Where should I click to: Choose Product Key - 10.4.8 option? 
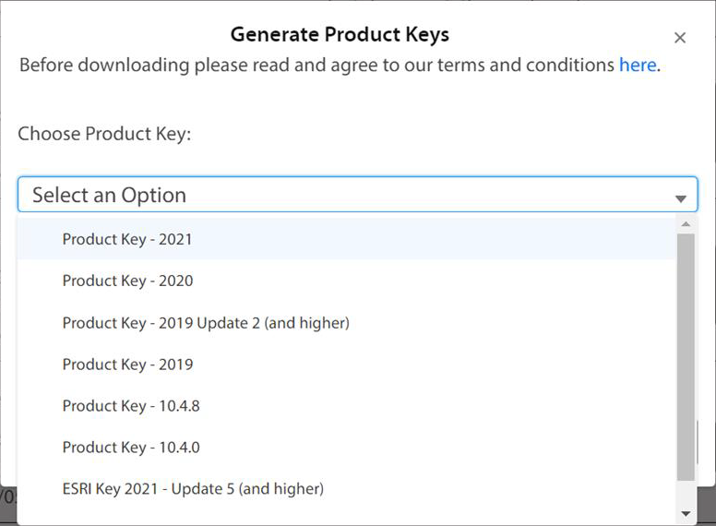[131, 406]
